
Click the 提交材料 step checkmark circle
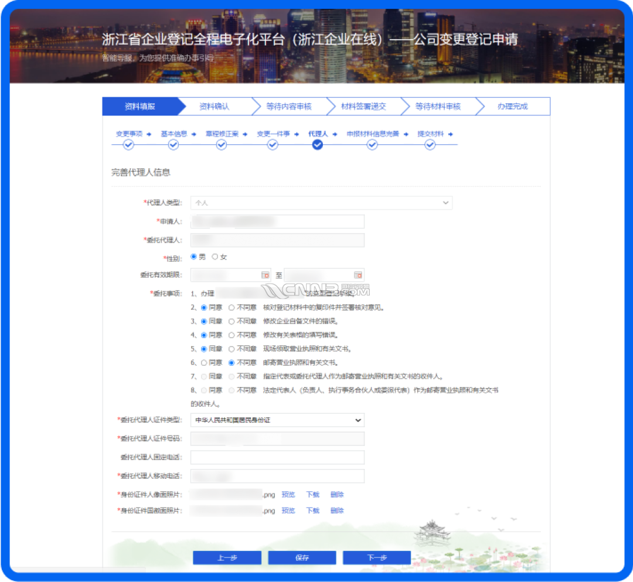tap(430, 145)
